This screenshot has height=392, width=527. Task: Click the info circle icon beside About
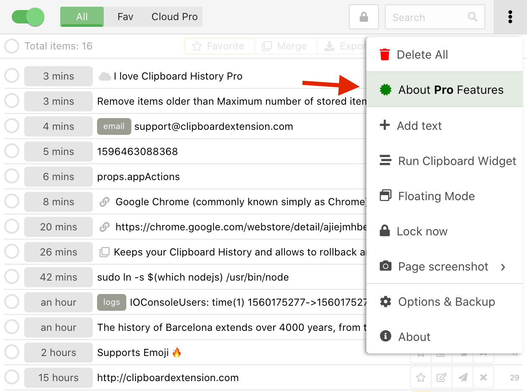[385, 336]
